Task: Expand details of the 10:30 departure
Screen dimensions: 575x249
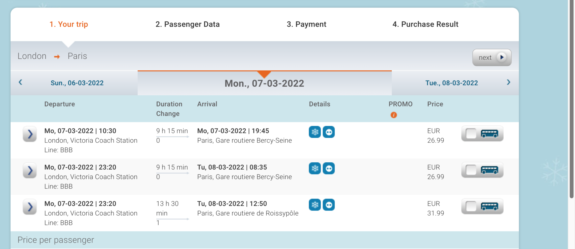Action: (30, 134)
